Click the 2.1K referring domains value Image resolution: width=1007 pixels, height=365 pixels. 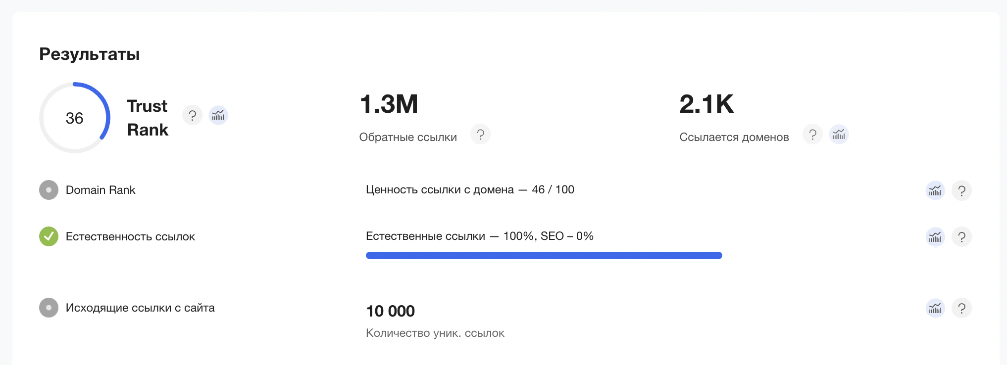pos(706,105)
